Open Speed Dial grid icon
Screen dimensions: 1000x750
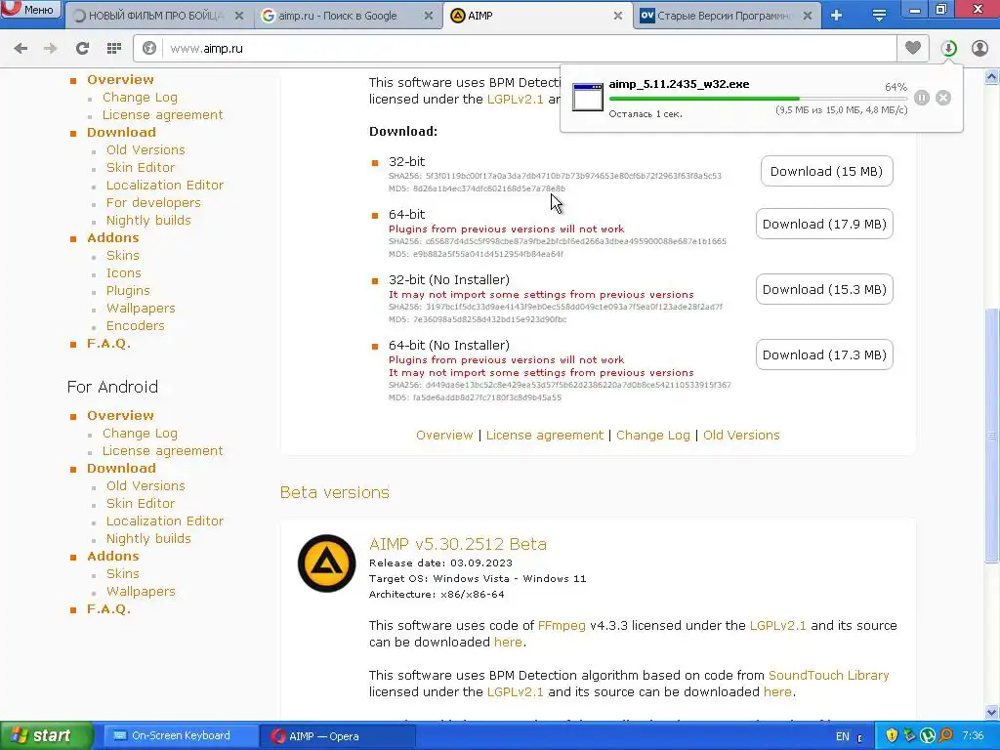coord(114,48)
